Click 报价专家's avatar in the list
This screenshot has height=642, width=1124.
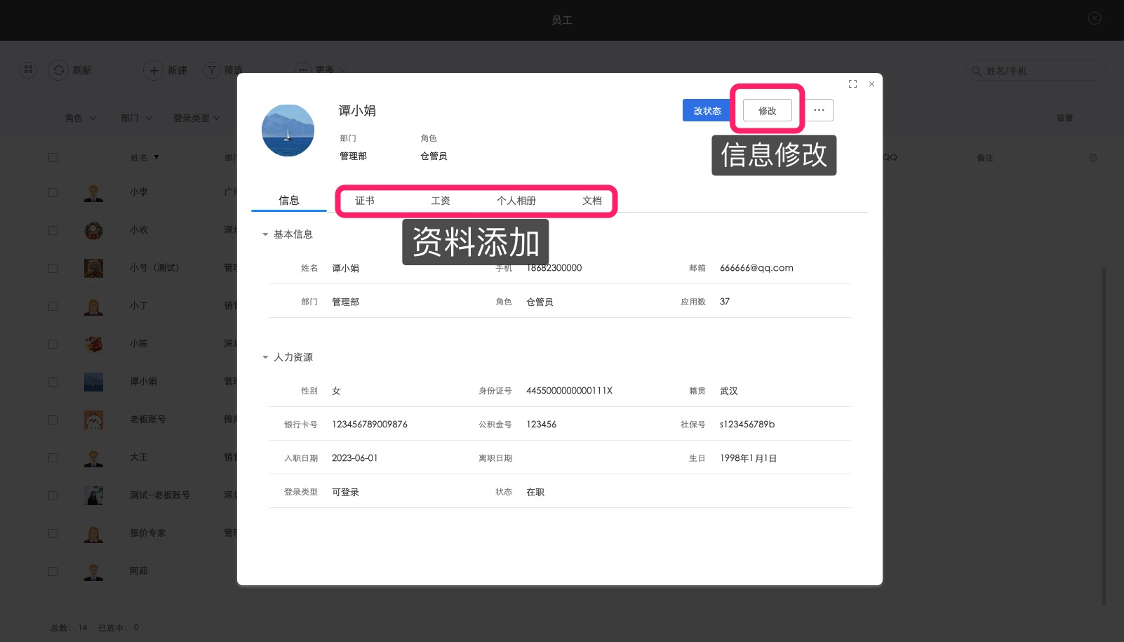click(x=93, y=533)
